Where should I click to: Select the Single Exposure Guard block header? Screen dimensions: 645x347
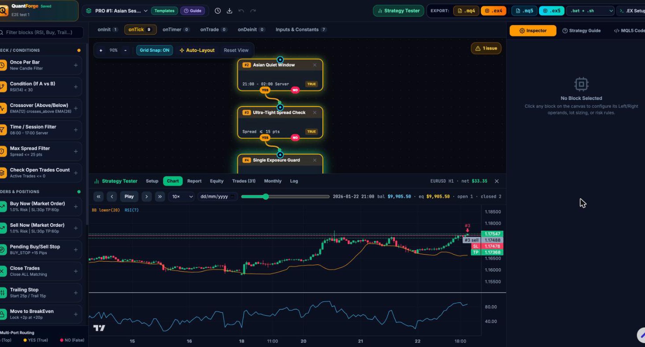[280, 160]
